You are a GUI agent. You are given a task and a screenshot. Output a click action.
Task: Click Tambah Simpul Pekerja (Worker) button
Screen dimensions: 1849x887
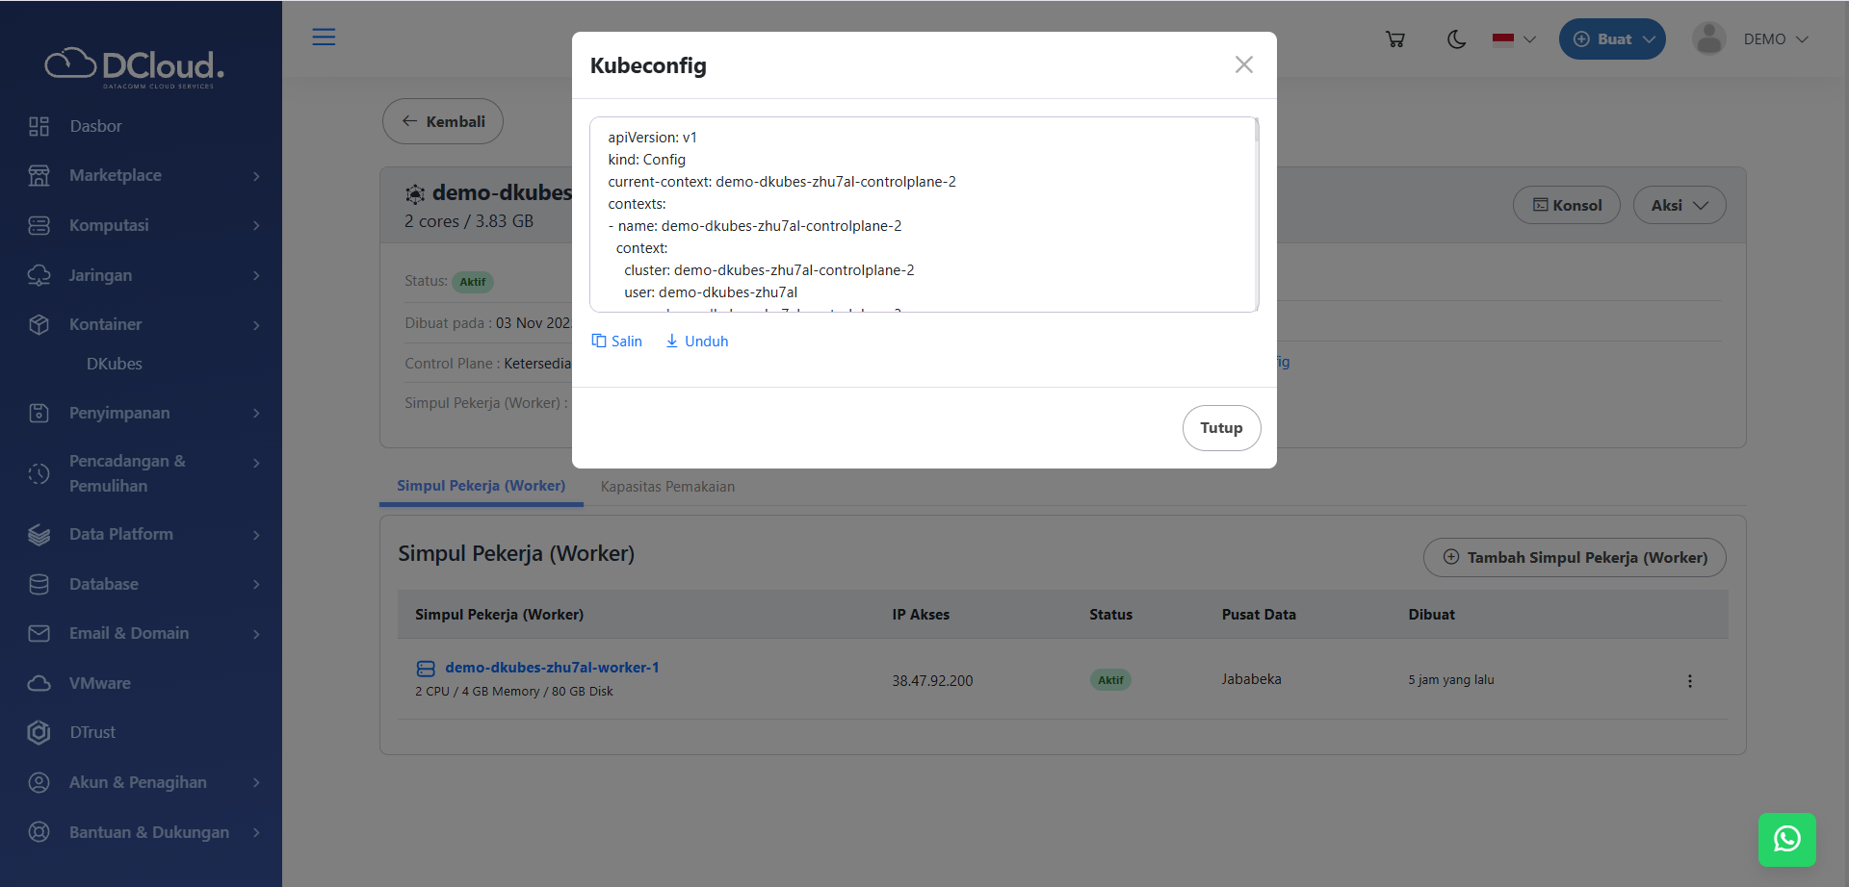click(x=1574, y=558)
